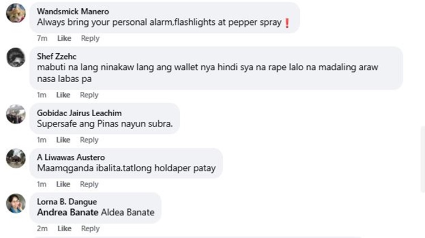Click the page scrollbar on the right edge
Image resolution: width=425 pixels, height=238 pixels.
point(423,159)
